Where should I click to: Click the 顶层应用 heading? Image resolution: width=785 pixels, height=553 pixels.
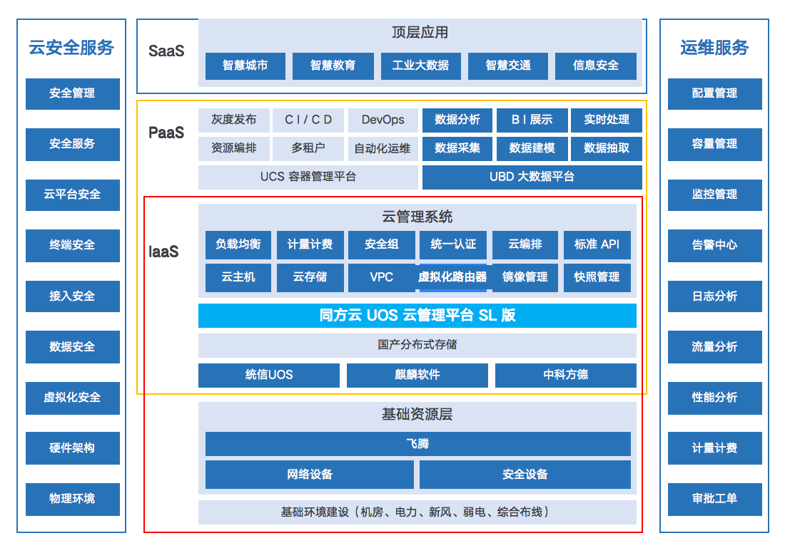(x=420, y=33)
